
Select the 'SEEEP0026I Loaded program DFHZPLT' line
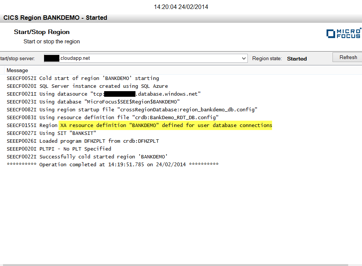(x=83, y=141)
